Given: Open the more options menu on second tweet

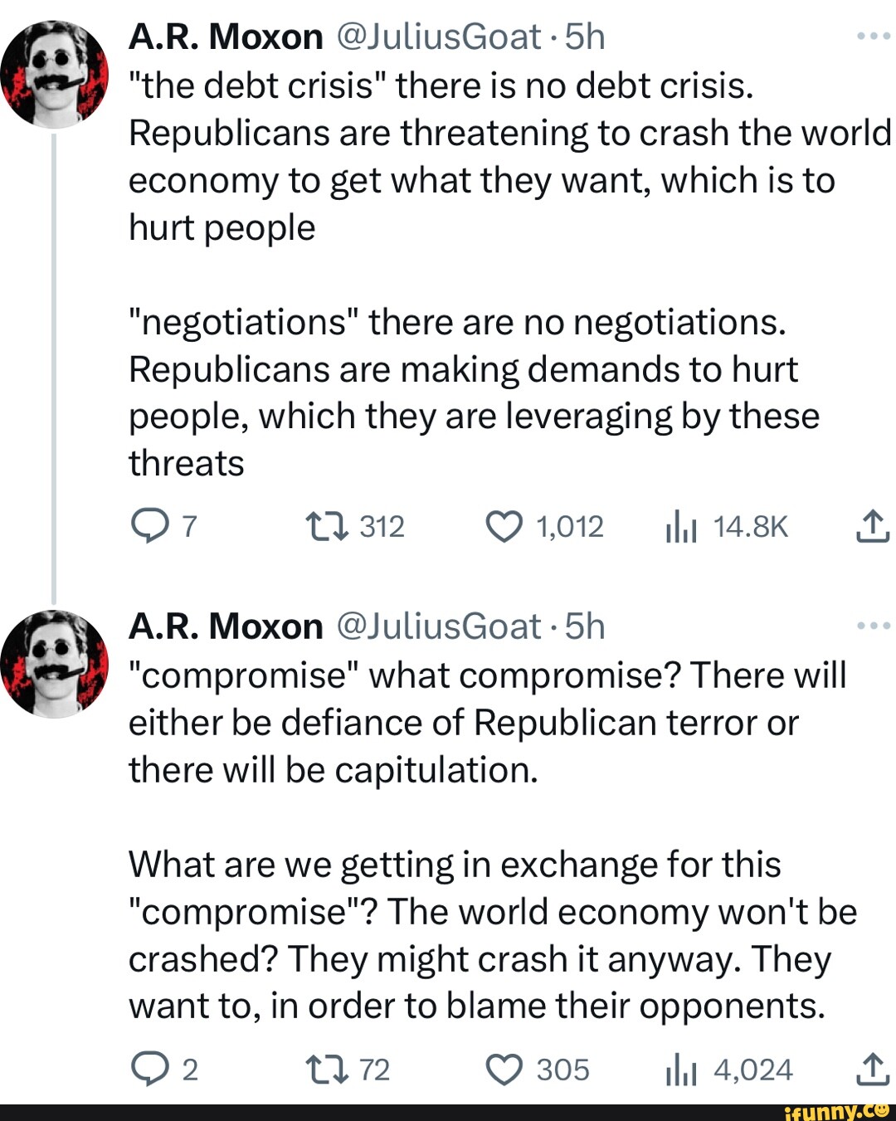Looking at the screenshot, I should click(873, 626).
